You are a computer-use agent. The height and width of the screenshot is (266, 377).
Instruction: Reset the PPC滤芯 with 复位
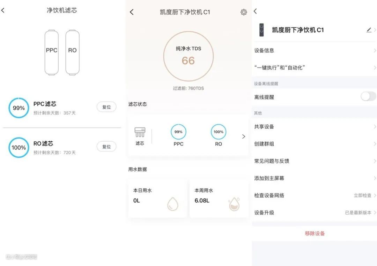point(106,107)
